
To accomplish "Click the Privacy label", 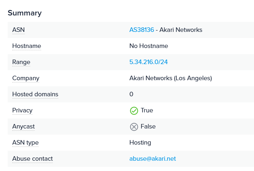I will coord(22,110).
